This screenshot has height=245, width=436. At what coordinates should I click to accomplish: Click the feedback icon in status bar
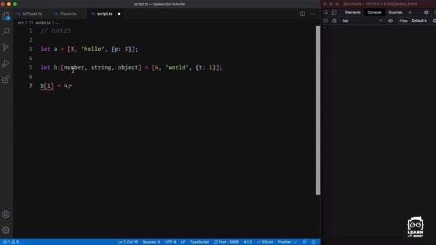pyautogui.click(x=305, y=242)
